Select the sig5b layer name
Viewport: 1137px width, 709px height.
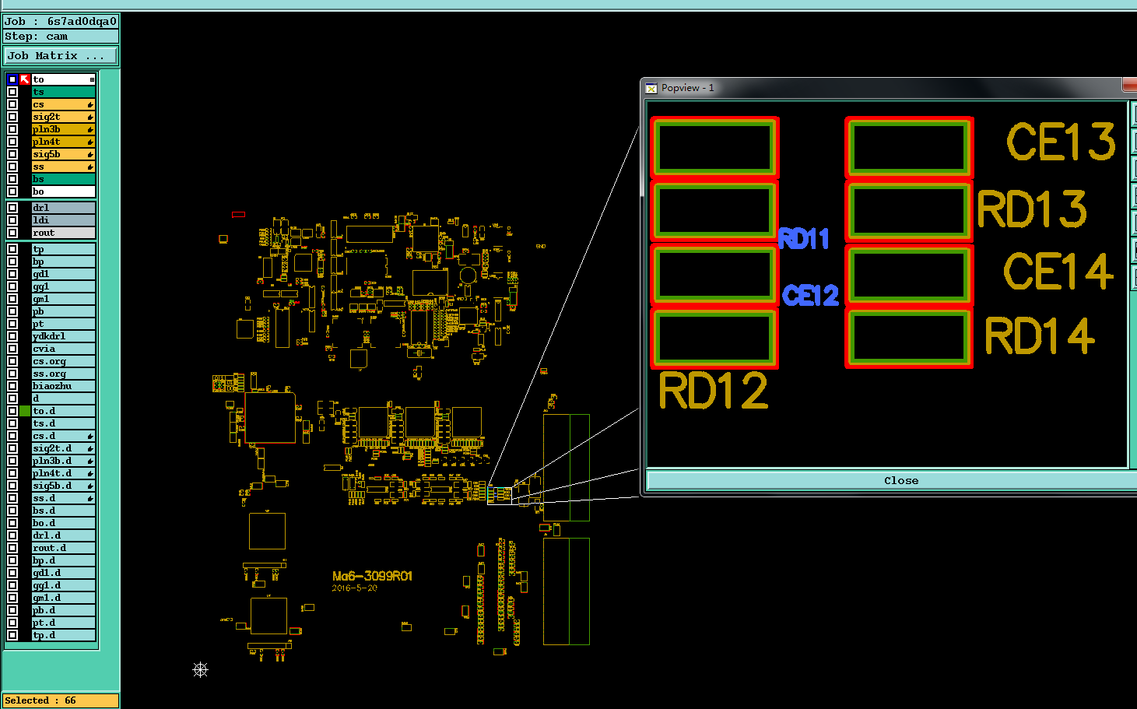[x=63, y=154]
